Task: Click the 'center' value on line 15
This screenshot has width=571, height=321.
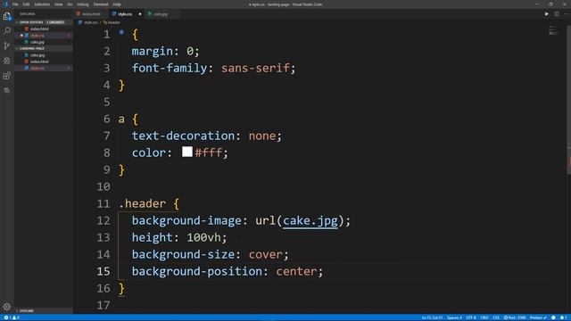Action: pos(296,271)
